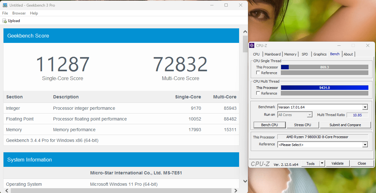This screenshot has height=193, width=376.
Task: Switch to the Mainboard tab in CPU-Z
Action: click(x=273, y=54)
